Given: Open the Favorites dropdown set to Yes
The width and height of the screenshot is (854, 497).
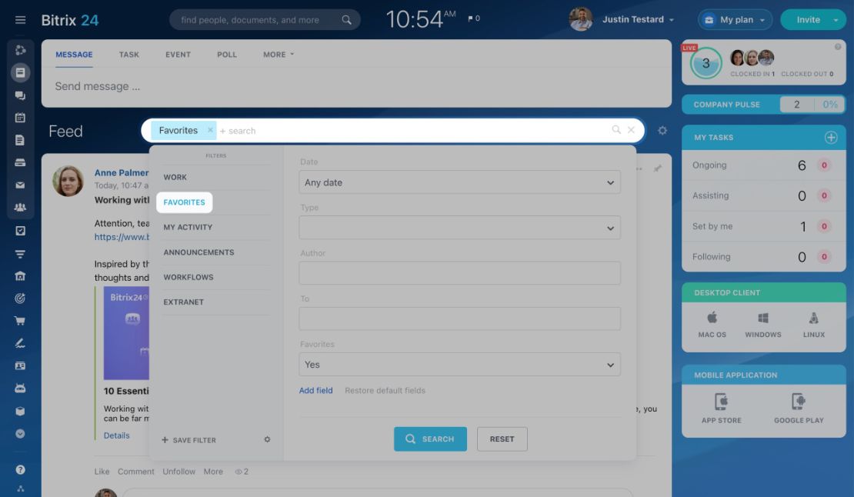Looking at the screenshot, I should 459,365.
